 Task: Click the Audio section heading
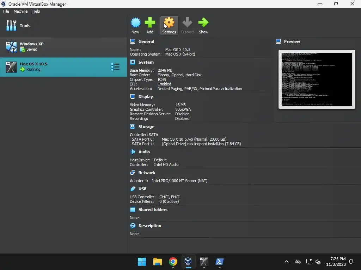144,152
